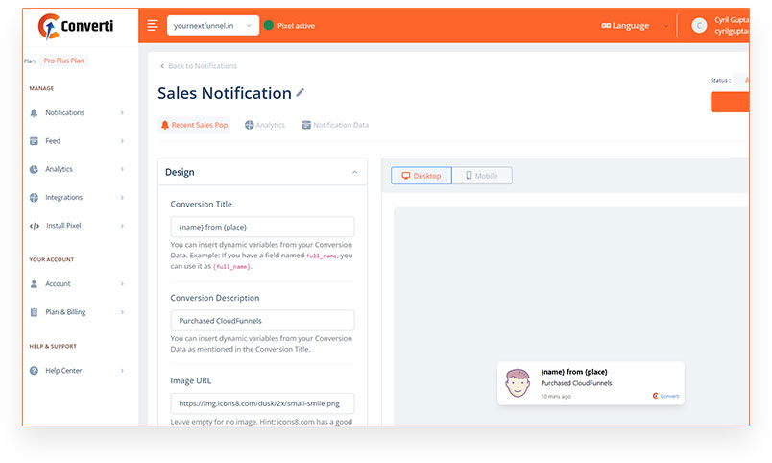Expand the Integrations sidebar chevron
Viewport: 772px width, 463px height.
pos(122,198)
